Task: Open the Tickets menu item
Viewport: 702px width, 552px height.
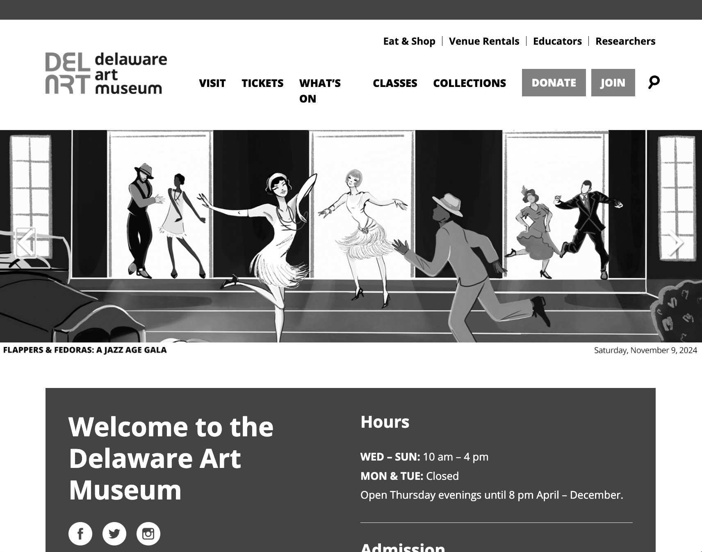Action: coord(262,83)
